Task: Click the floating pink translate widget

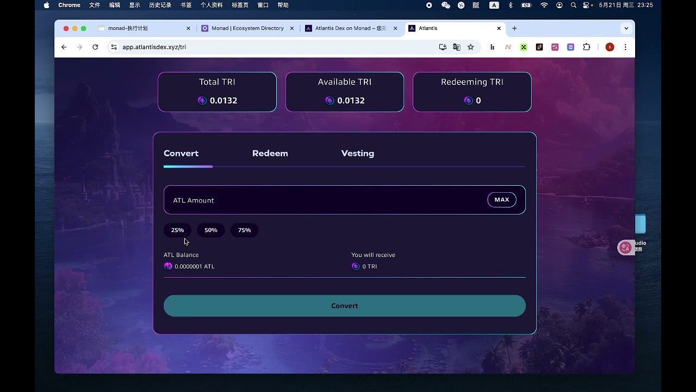Action: point(625,248)
